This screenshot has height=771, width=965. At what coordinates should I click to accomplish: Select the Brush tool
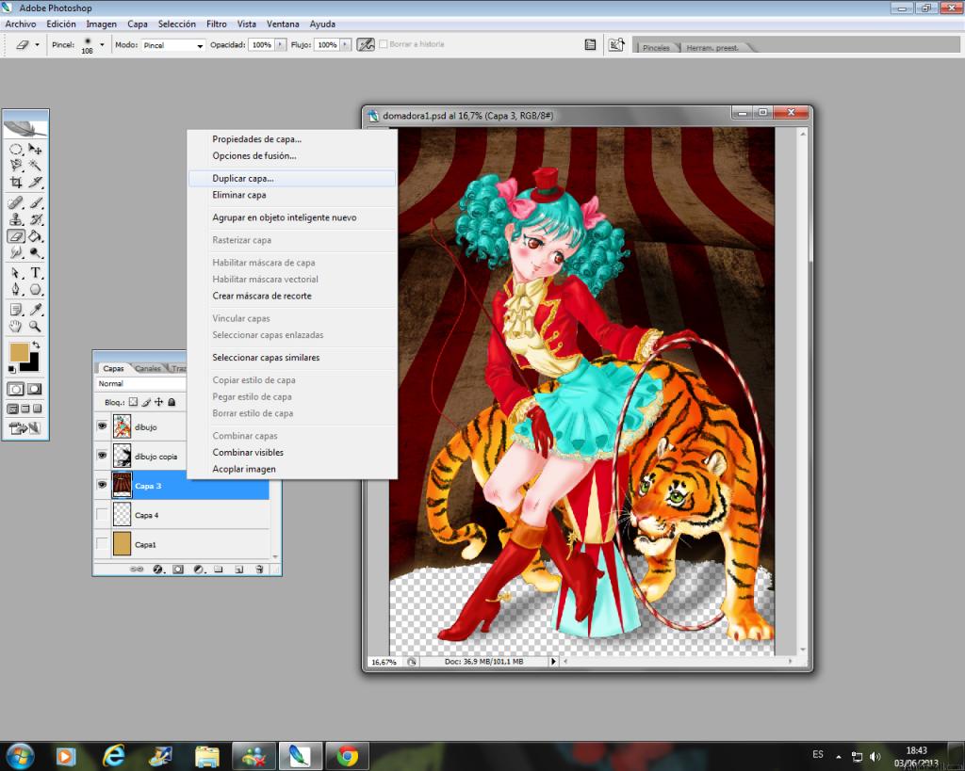tap(35, 203)
